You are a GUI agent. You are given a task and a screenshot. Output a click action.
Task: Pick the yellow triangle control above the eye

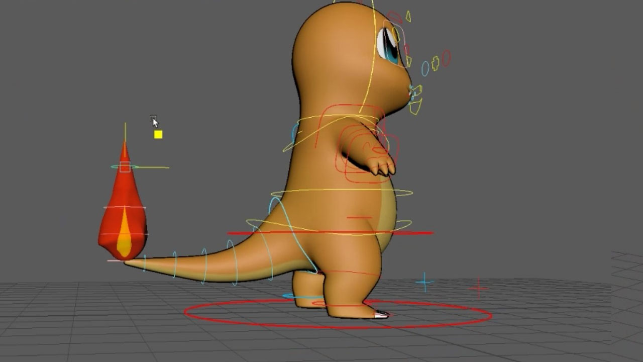point(408,17)
